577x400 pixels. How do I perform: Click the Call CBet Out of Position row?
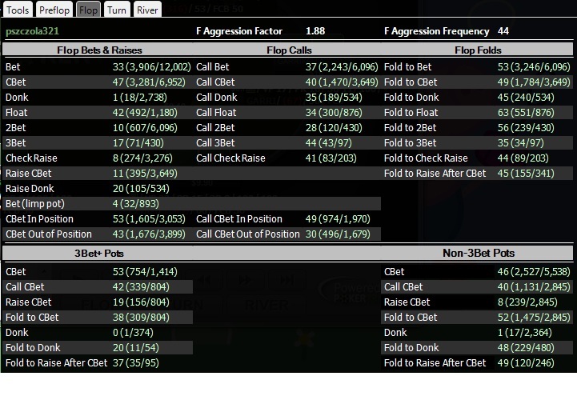(287, 234)
